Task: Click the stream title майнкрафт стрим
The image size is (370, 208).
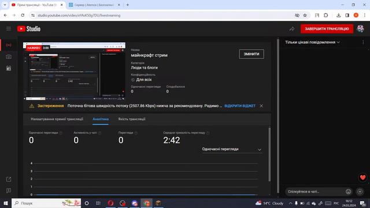Action: pos(149,55)
